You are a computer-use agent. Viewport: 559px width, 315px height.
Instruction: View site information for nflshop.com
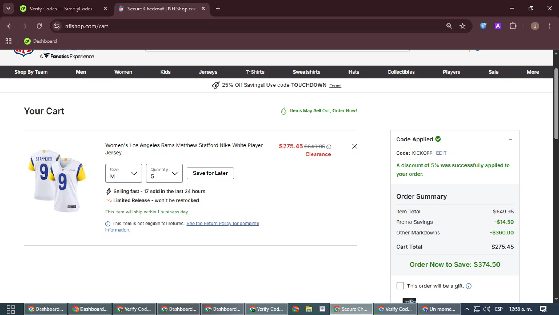pos(57,26)
